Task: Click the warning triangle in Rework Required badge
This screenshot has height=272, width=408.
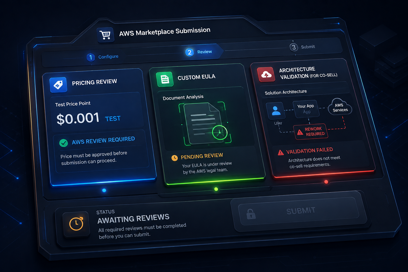Action: (300, 132)
